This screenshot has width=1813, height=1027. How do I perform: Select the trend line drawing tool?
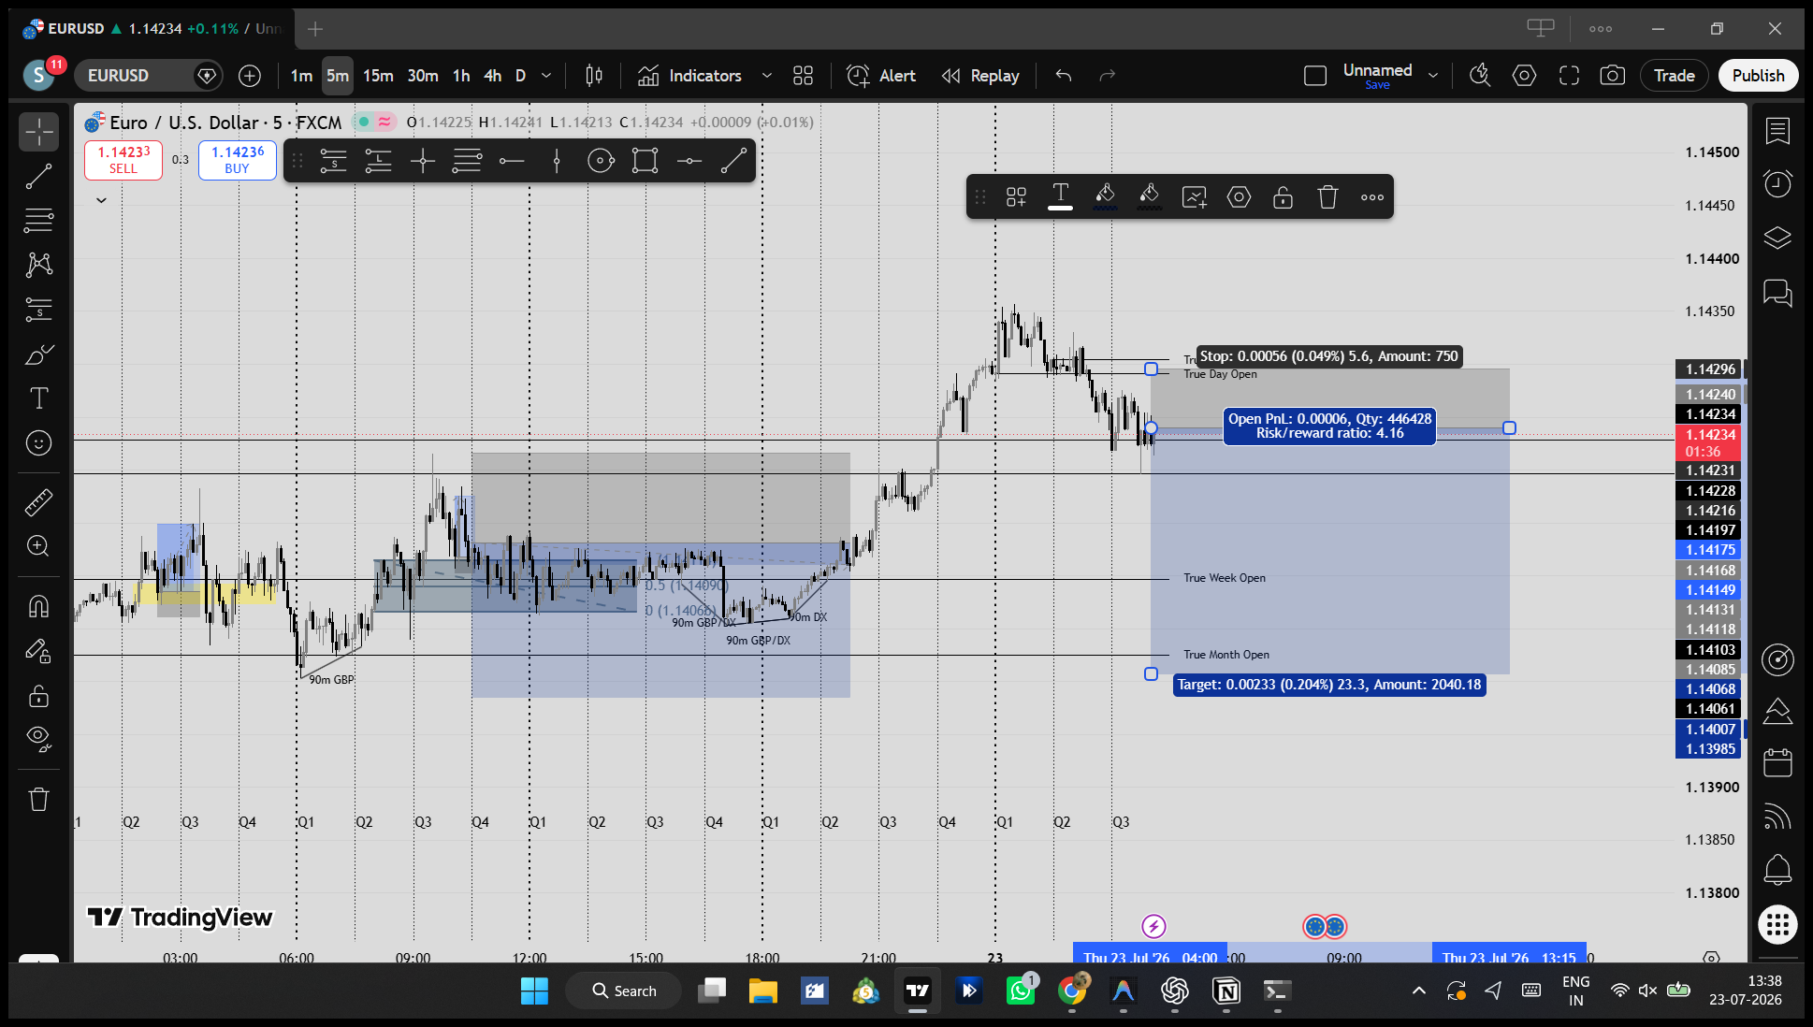coord(39,177)
